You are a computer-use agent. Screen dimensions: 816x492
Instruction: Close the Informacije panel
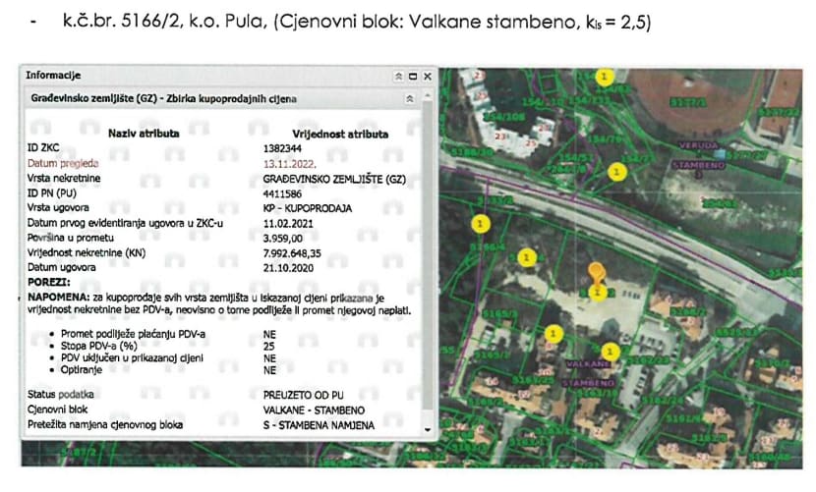pyautogui.click(x=428, y=77)
